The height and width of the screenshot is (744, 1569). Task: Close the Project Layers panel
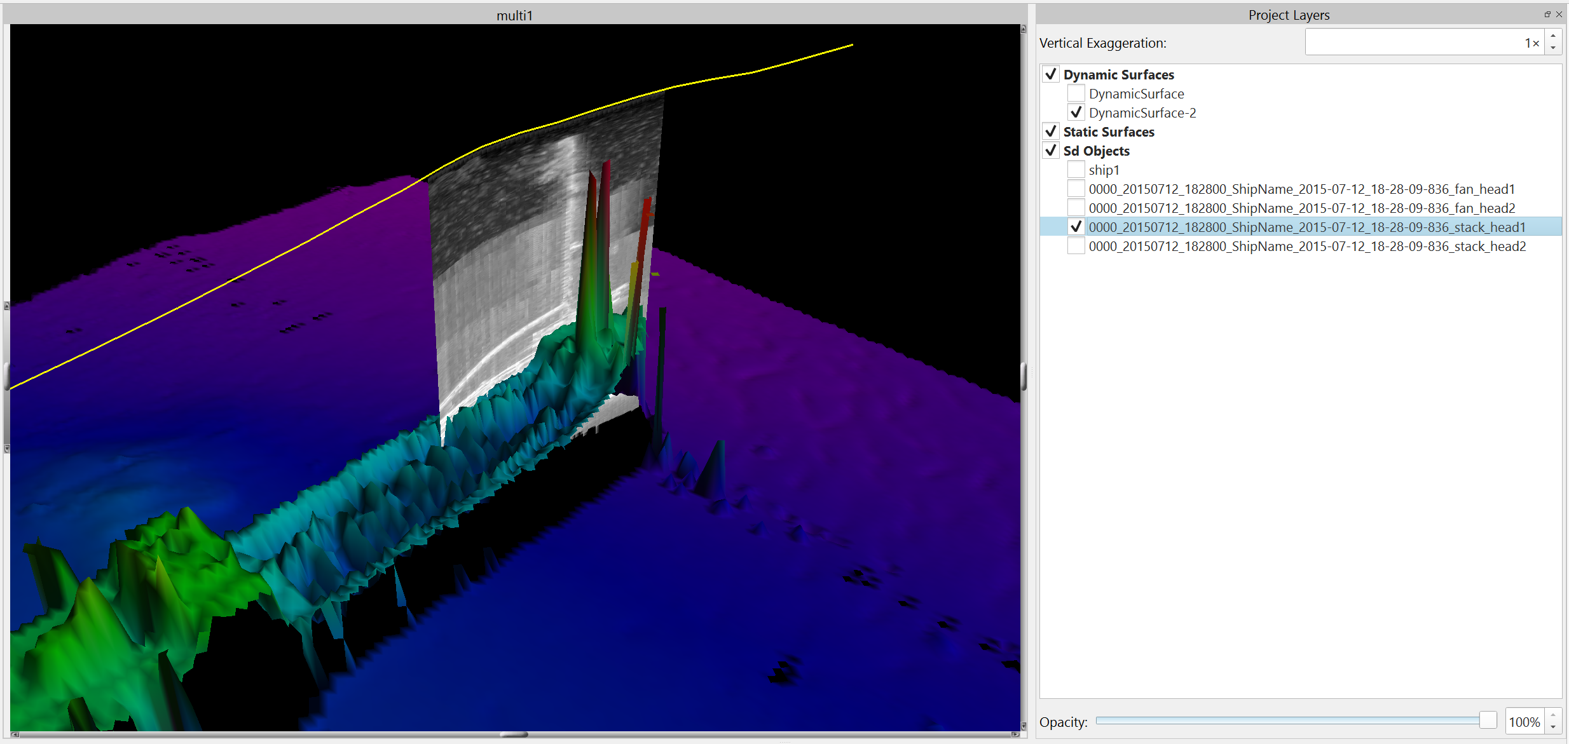click(1559, 14)
